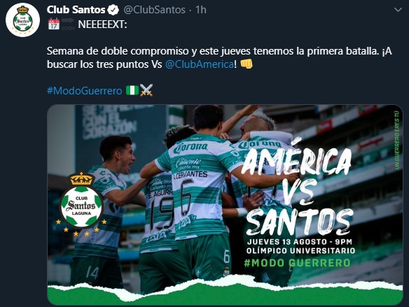This screenshot has height=307, width=409.
Task: Click the calendar 17 emoji
Action: point(54,24)
